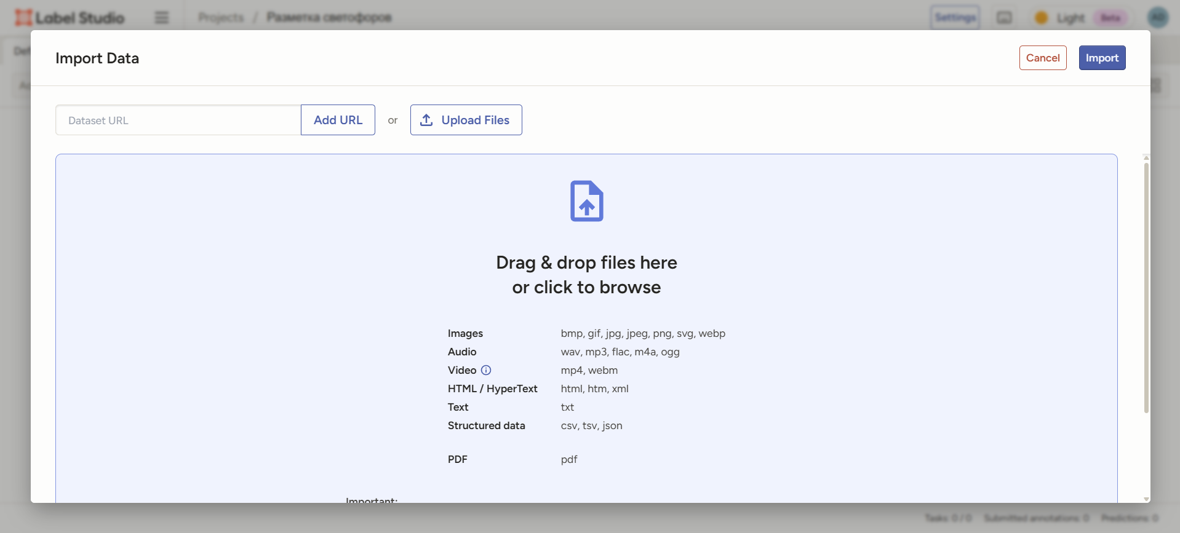Click the scrollbar down arrow
The width and height of the screenshot is (1180, 533).
(x=1146, y=499)
